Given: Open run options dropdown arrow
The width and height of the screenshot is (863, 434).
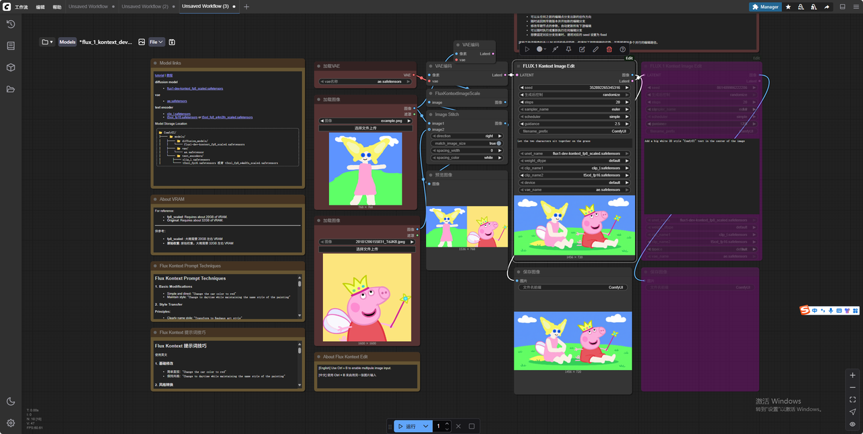Looking at the screenshot, I should pyautogui.click(x=426, y=426).
